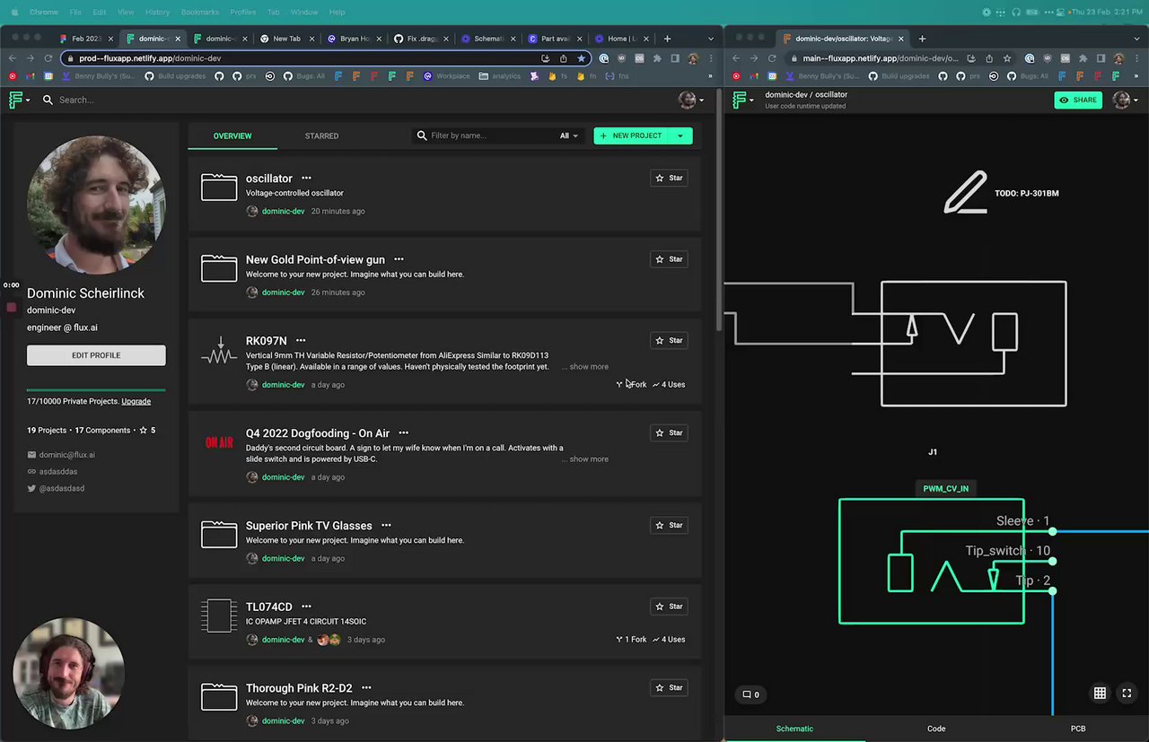Screen dimensions: 1149x742
Task: Expand the New Project dropdown arrow
Action: pos(680,135)
